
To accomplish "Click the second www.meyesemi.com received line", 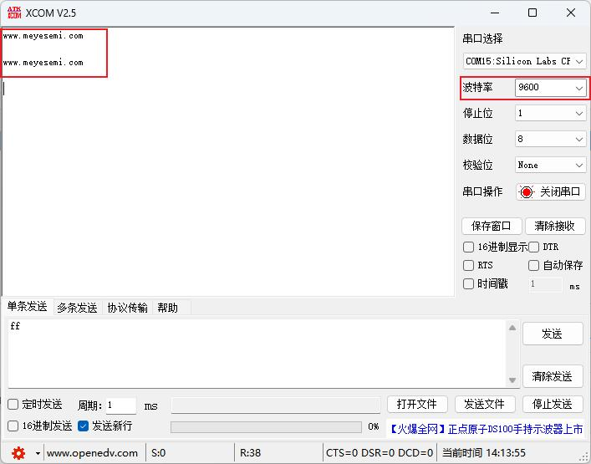I will coord(43,63).
